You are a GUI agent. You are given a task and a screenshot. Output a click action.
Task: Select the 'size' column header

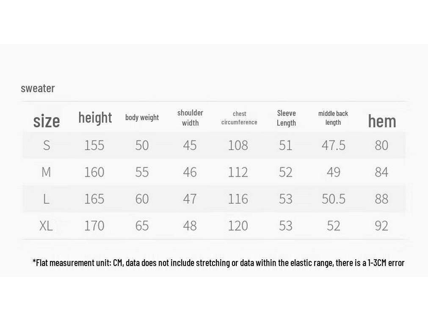pyautogui.click(x=47, y=121)
